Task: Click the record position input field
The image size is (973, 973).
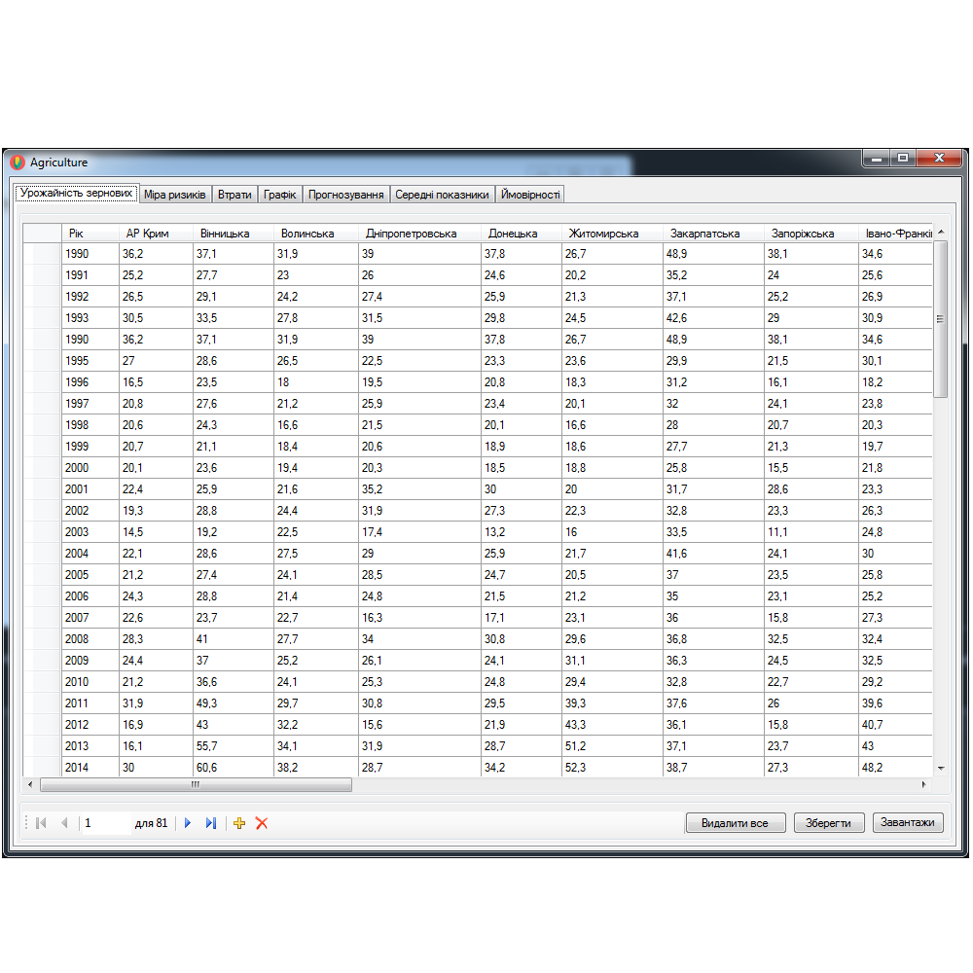Action: pyautogui.click(x=106, y=823)
